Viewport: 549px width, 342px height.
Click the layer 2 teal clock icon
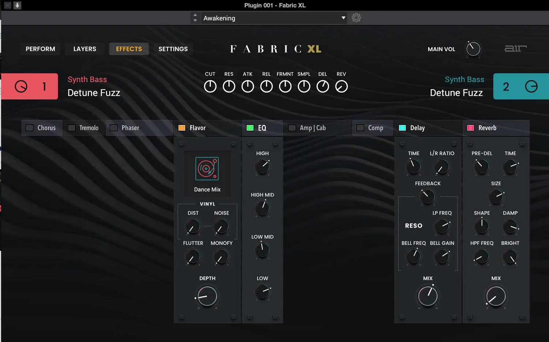click(x=531, y=86)
